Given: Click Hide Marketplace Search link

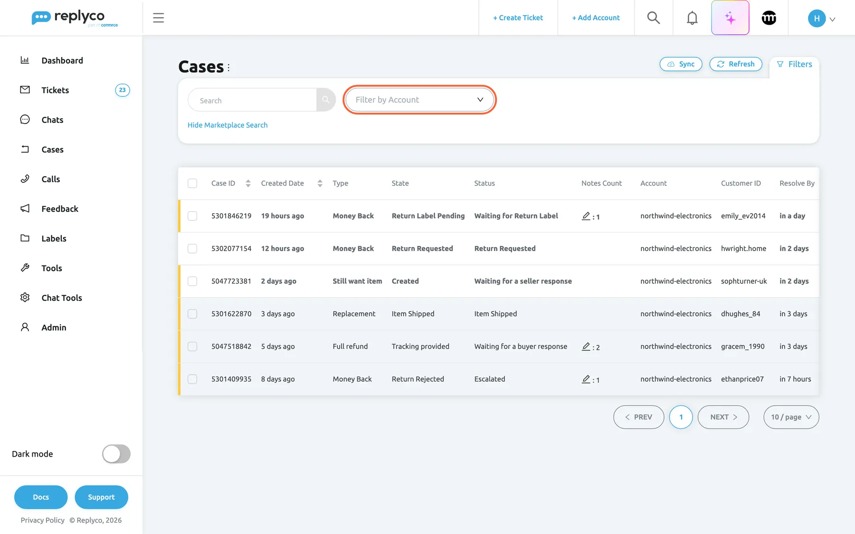Looking at the screenshot, I should click(x=228, y=125).
